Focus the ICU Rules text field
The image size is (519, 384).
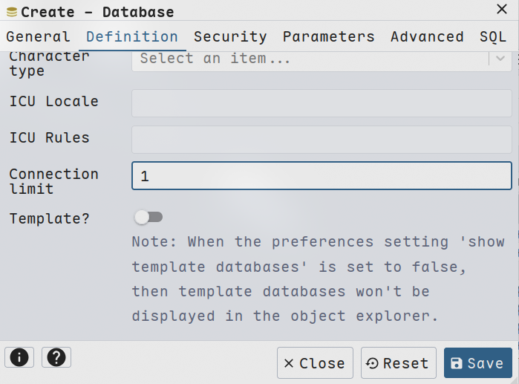pos(321,140)
